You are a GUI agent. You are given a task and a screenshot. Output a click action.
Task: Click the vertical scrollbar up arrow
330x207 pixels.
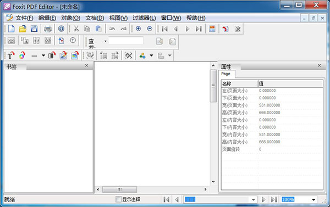[213, 65]
